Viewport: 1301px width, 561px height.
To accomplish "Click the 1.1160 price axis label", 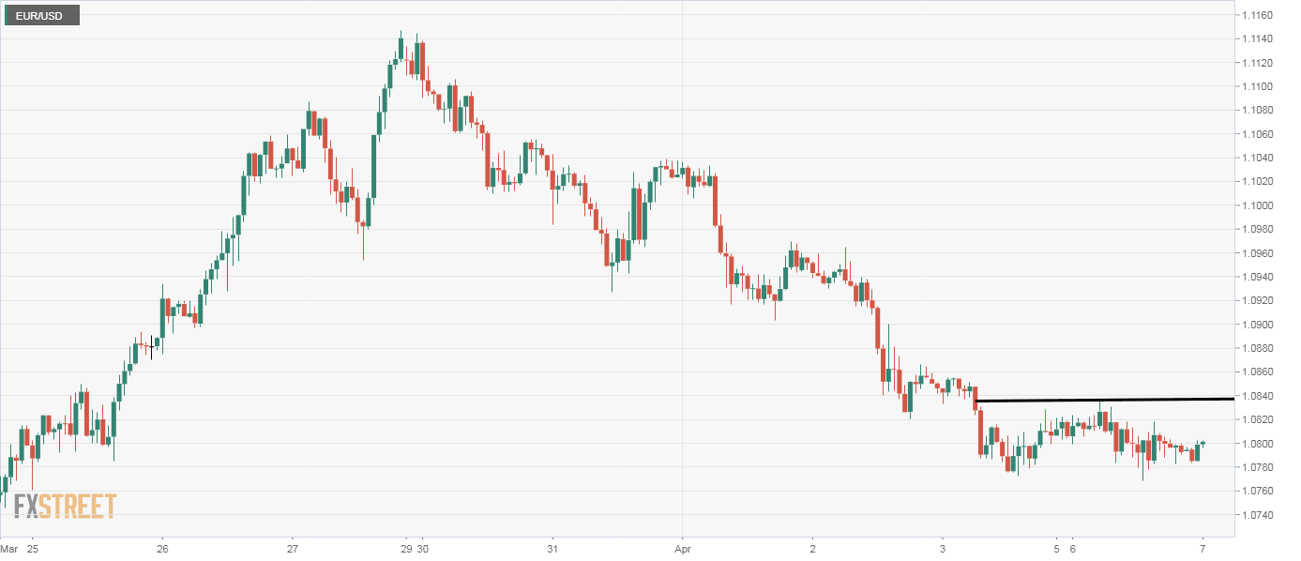I will [x=1258, y=16].
